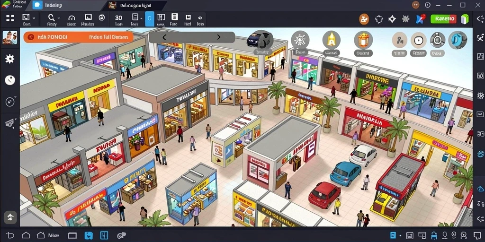The width and height of the screenshot is (485, 242).
Task: Click the green and red labeled button
Action: pyautogui.click(x=443, y=19)
